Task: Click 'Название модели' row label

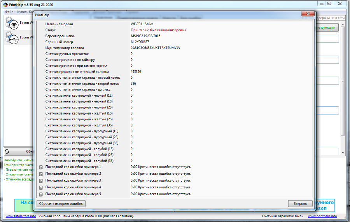Action: 59,24
